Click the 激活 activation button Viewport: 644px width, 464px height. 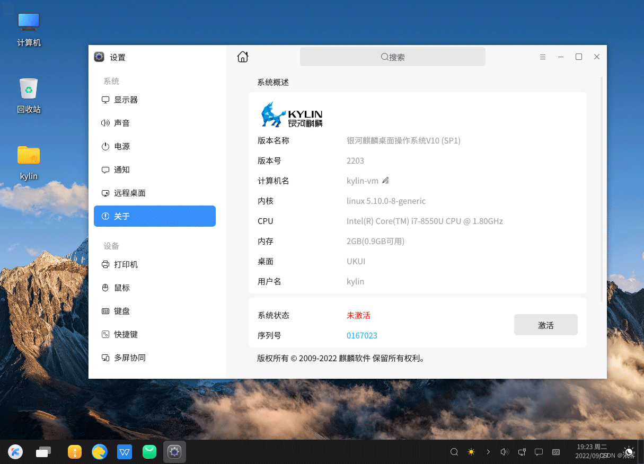click(x=545, y=325)
